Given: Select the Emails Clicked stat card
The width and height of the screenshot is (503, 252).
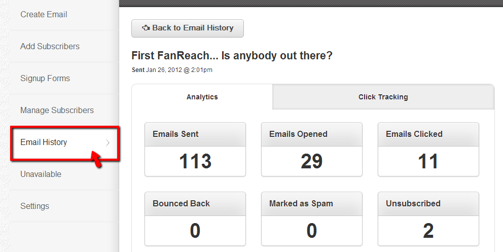Looking at the screenshot, I should coord(428,150).
